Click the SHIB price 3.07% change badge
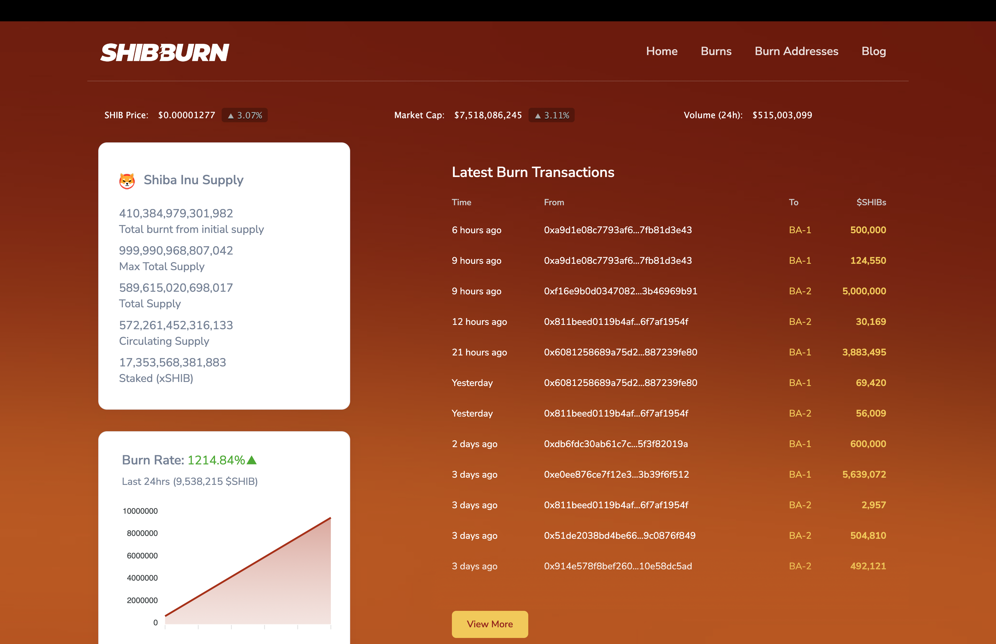The image size is (996, 644). [x=245, y=115]
